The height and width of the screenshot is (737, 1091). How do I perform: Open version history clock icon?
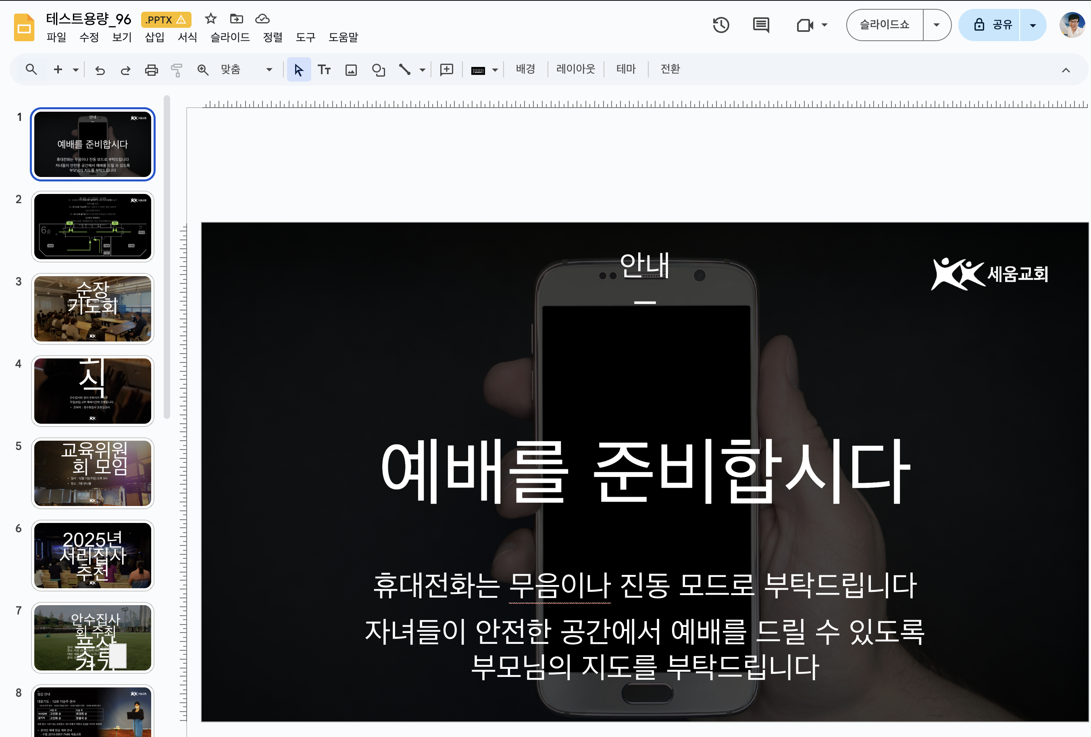[720, 25]
